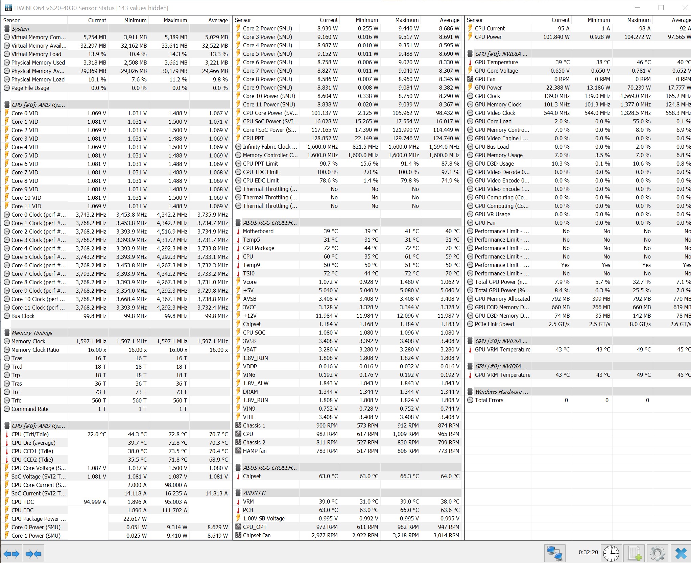Viewport: 691px width, 563px height.
Task: Open remote monitoring network computers icon
Action: click(x=554, y=554)
